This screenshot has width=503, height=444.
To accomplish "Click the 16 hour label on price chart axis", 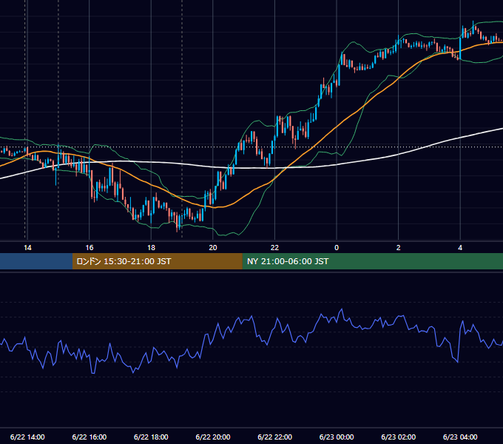I will pos(90,248).
